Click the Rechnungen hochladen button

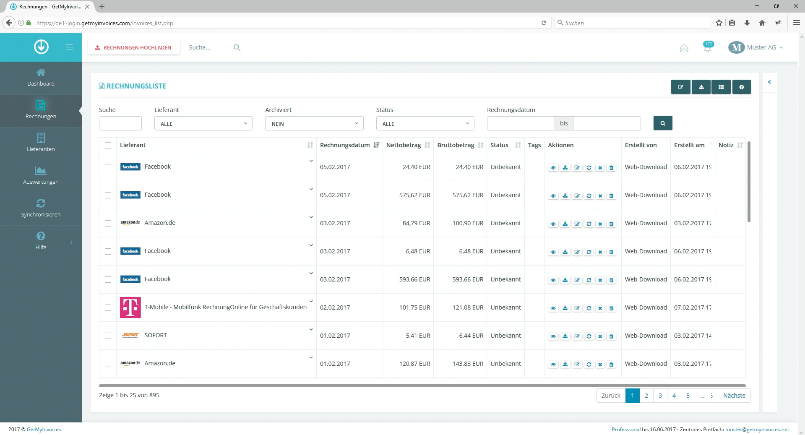pyautogui.click(x=134, y=47)
